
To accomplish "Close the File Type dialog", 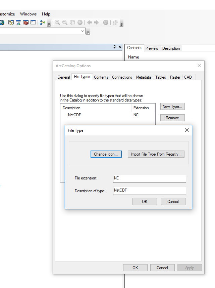I will [x=187, y=130].
